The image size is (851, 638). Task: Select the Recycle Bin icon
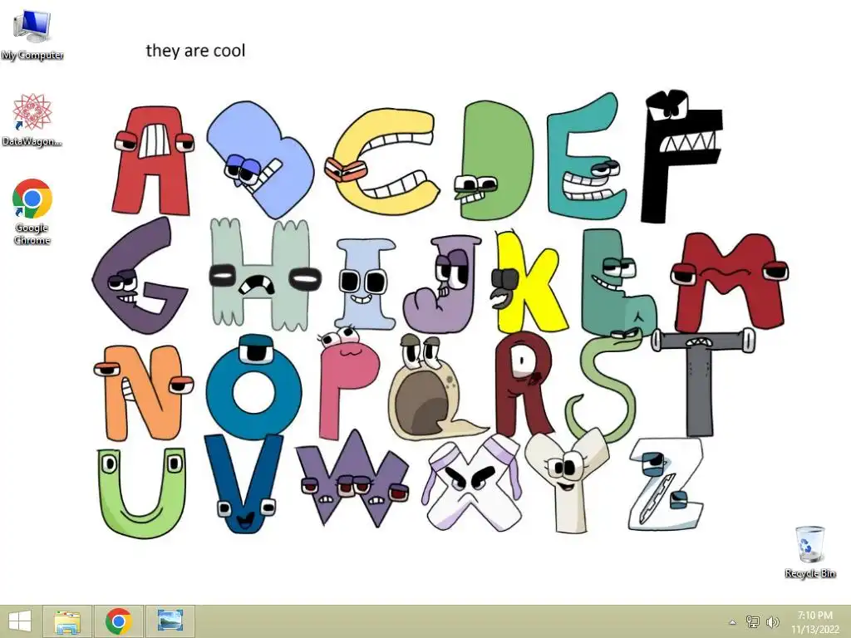pyautogui.click(x=809, y=552)
